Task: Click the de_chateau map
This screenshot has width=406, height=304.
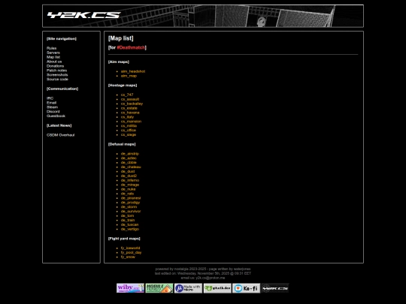Action: pyautogui.click(x=131, y=167)
